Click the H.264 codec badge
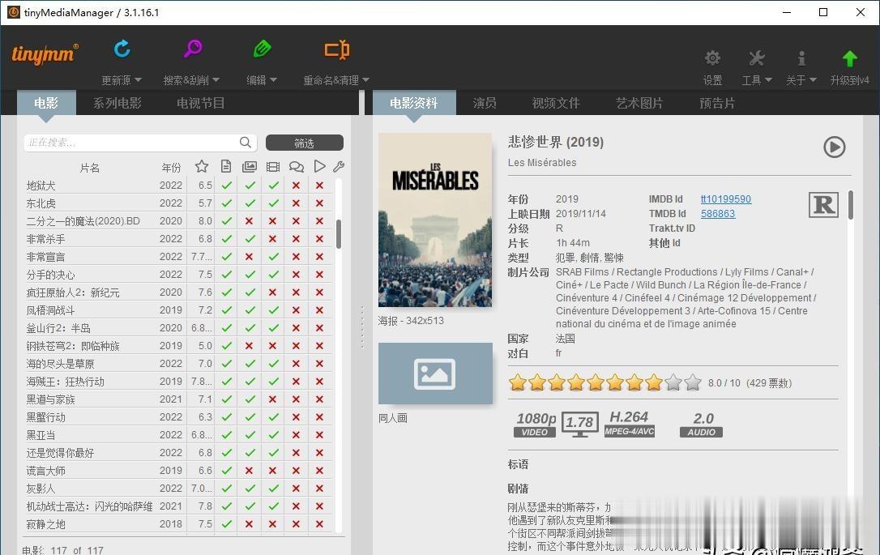The width and height of the screenshot is (880, 555). (x=629, y=424)
